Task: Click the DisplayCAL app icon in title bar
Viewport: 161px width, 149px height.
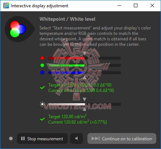Action: [x=6, y=5]
